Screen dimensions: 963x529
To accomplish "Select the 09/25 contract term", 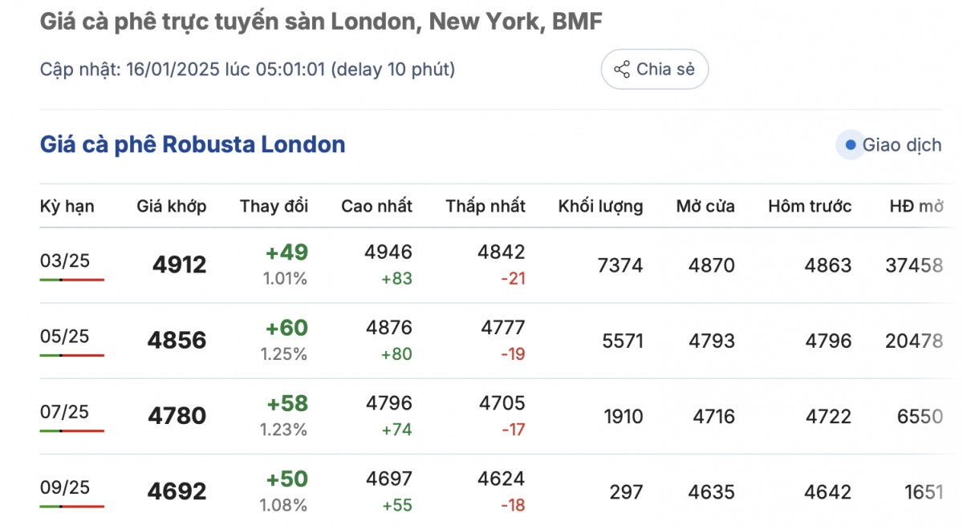I will [65, 487].
